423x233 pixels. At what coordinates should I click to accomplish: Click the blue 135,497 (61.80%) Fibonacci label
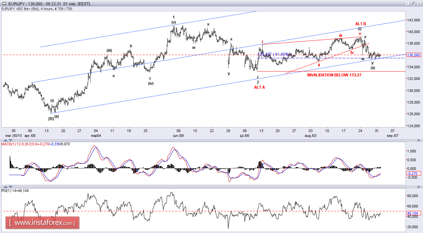coord(274,54)
